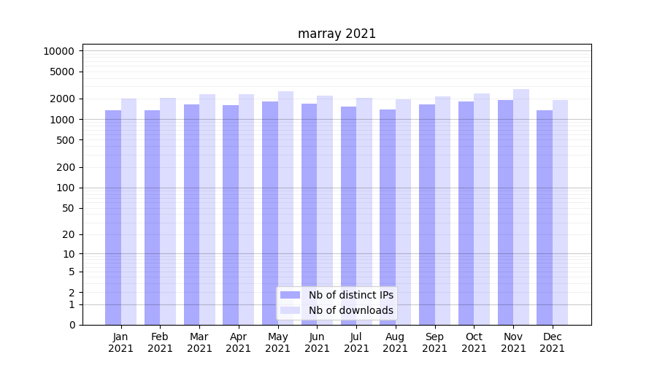Click the 'Feb 2021' x-axis label
Image resolution: width=657 pixels, height=365 pixels.
(x=160, y=342)
